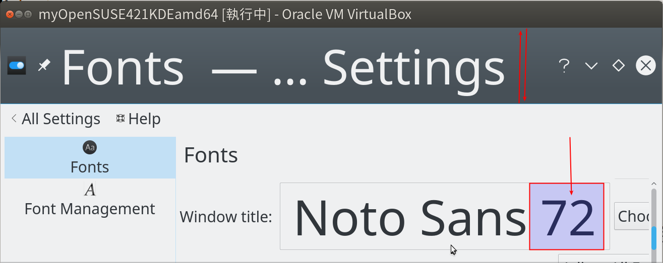Viewport: 663px width, 263px height.
Task: Click the lifebuoy Help icon
Action: [x=120, y=118]
